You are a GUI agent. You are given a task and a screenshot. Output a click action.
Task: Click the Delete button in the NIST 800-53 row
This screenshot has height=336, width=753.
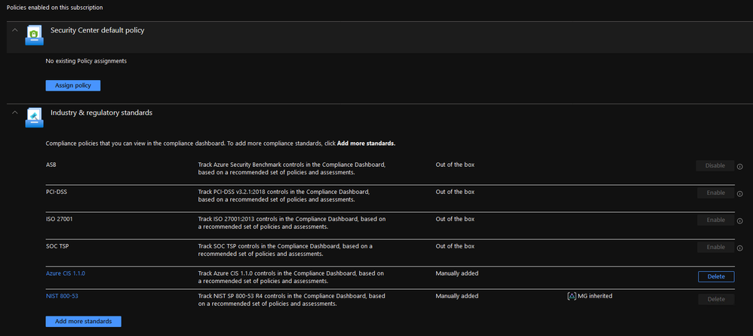[715, 300]
